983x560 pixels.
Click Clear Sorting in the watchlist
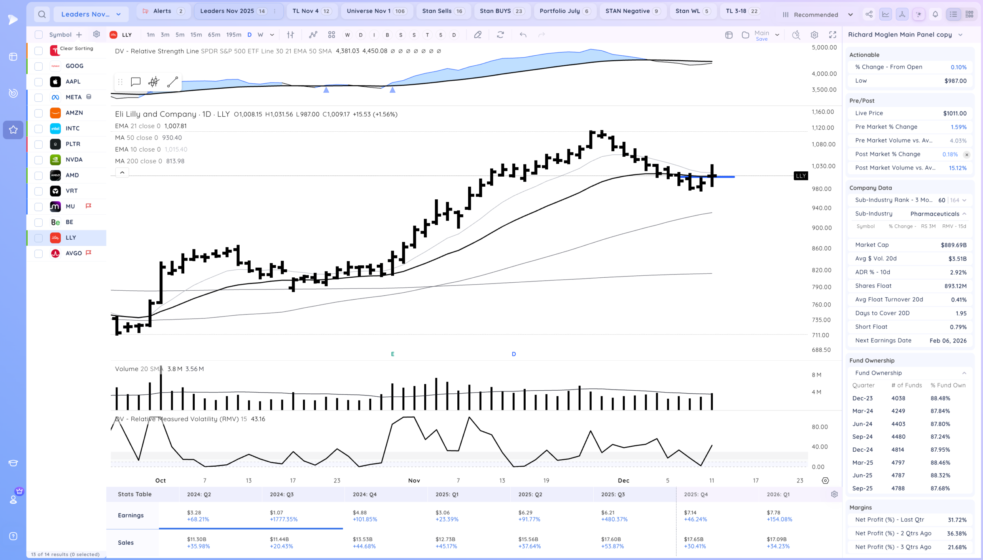76,48
